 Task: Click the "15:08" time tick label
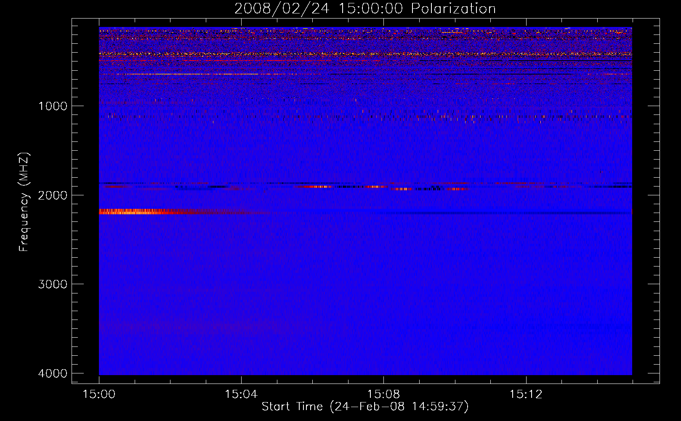click(x=383, y=394)
